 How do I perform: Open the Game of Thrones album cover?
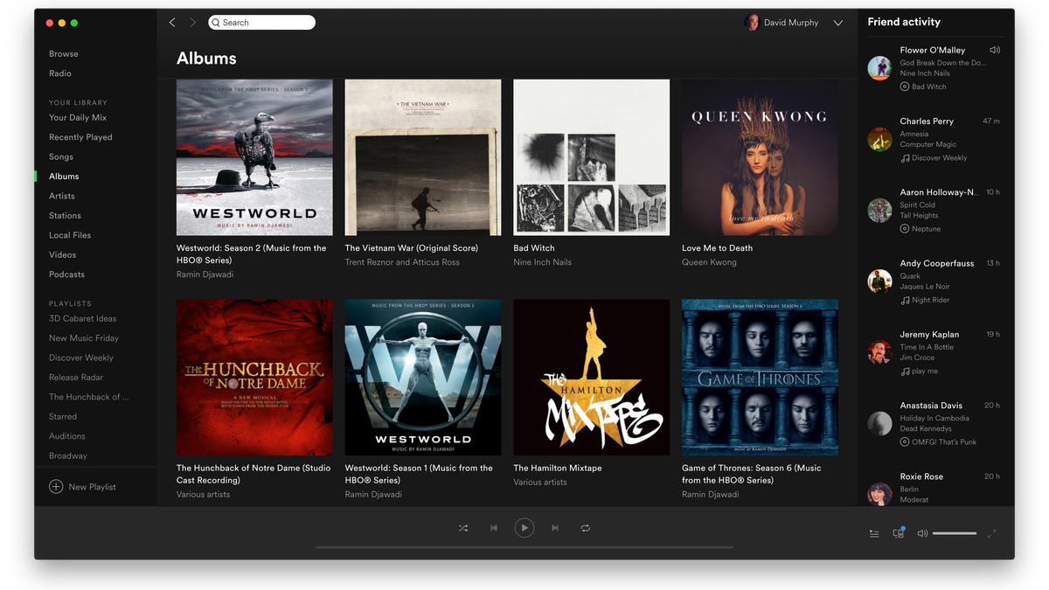pyautogui.click(x=760, y=378)
